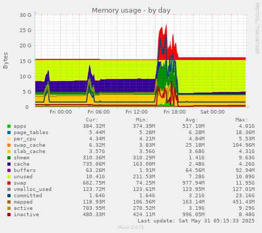Viewport: 262px width, 233px height.
Task: Click the active olive legend swatch
Action: (9, 208)
